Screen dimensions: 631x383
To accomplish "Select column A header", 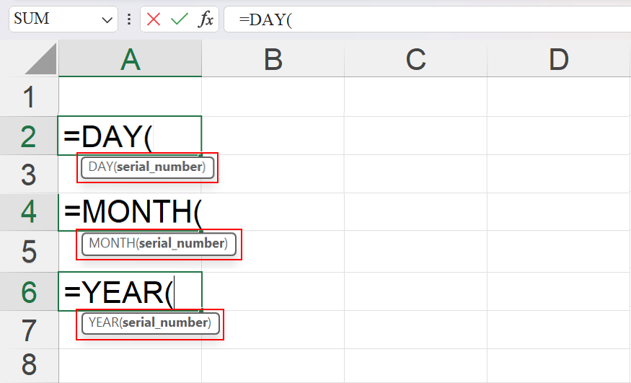I will [130, 61].
